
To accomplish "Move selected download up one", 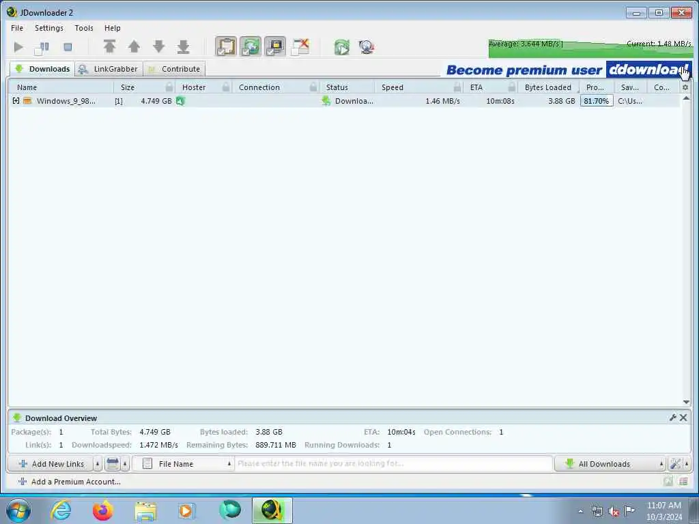I will [x=134, y=47].
